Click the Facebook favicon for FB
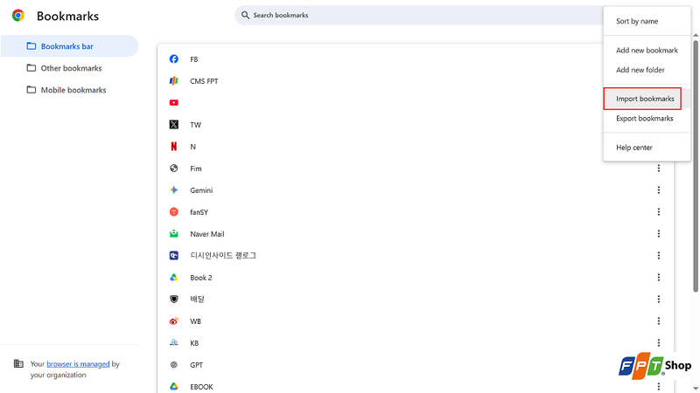Viewport: 700px width, 393px height. 173,59
